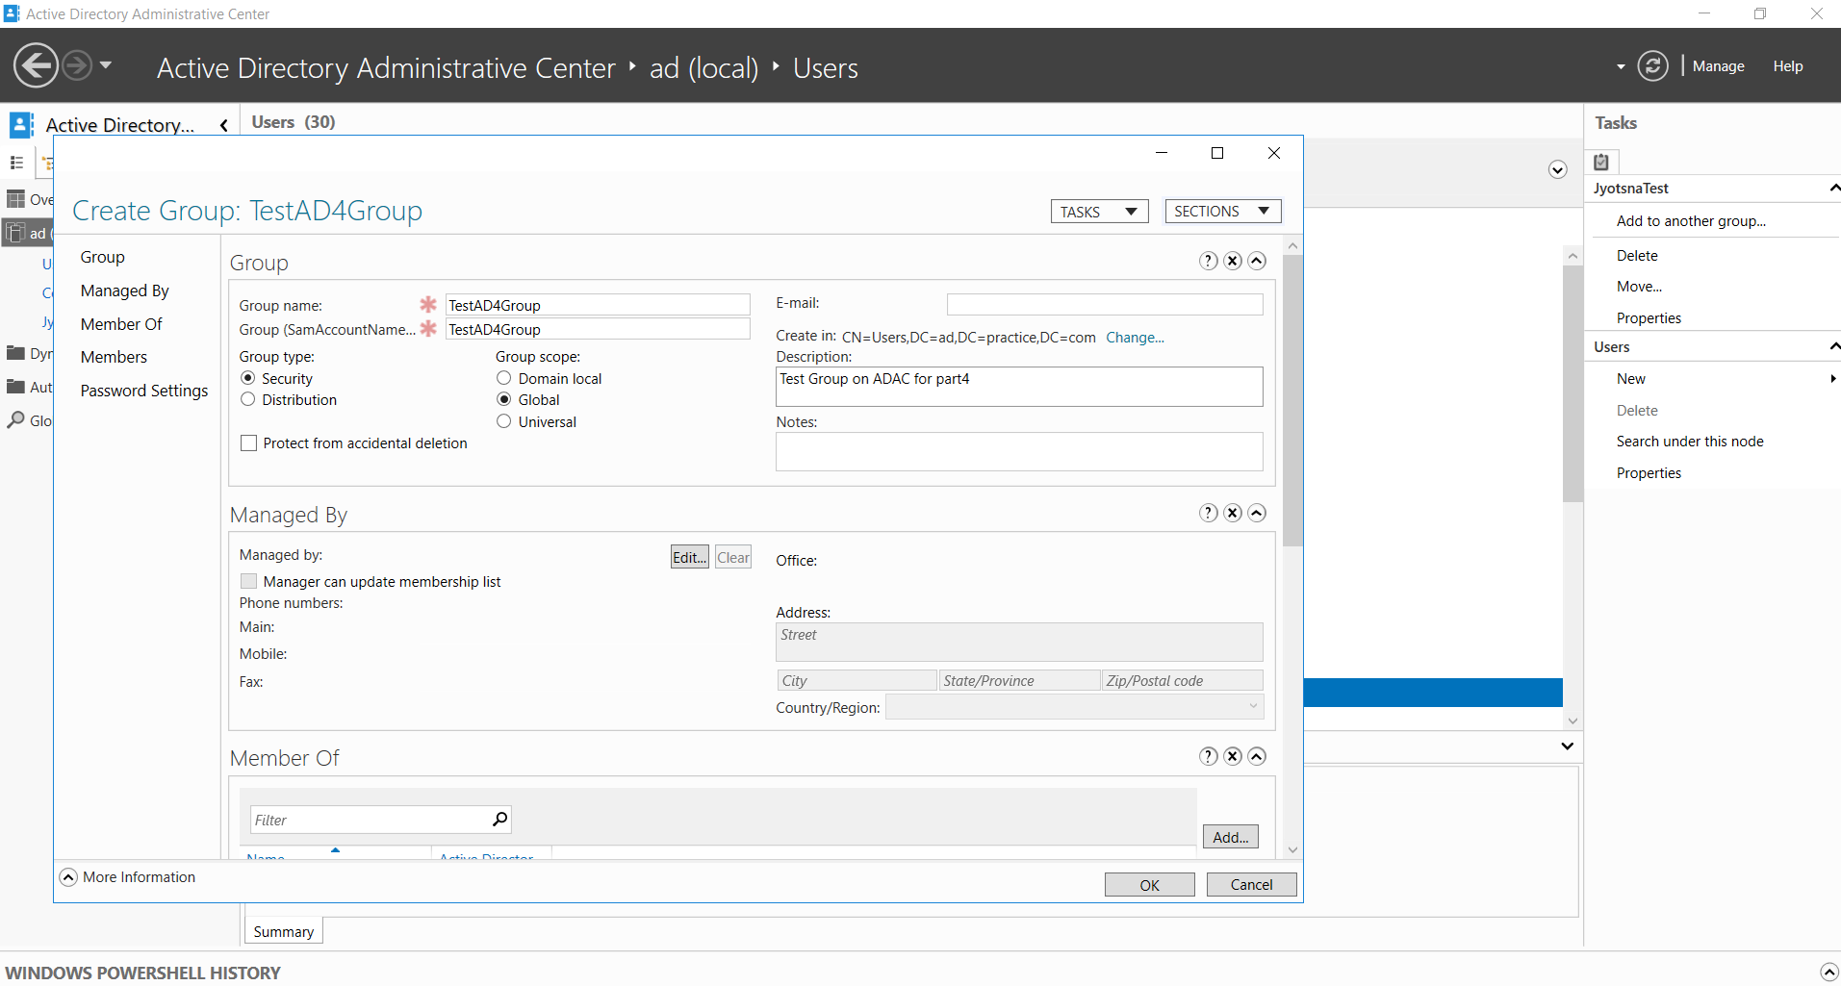
Task: Expand More Information at dialog bottom
Action: click(68, 877)
